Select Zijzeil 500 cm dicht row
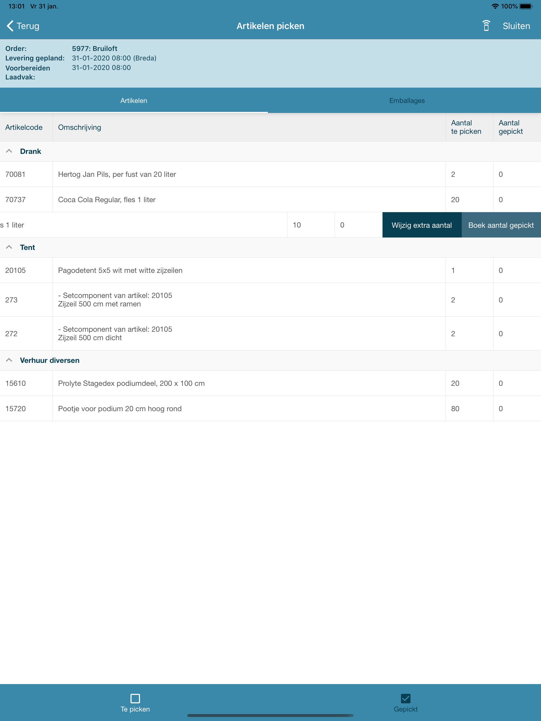Viewport: 541px width, 721px height. click(x=270, y=333)
